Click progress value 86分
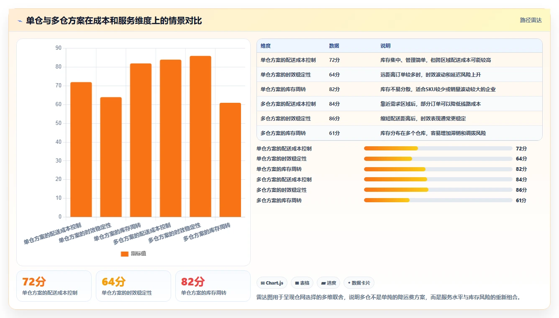 521,190
